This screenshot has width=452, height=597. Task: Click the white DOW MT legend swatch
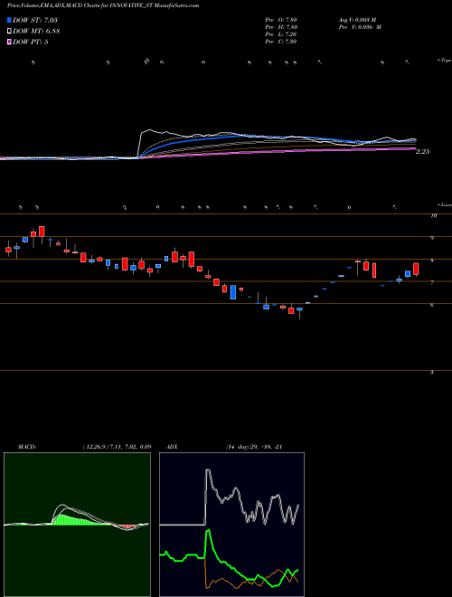click(x=9, y=32)
